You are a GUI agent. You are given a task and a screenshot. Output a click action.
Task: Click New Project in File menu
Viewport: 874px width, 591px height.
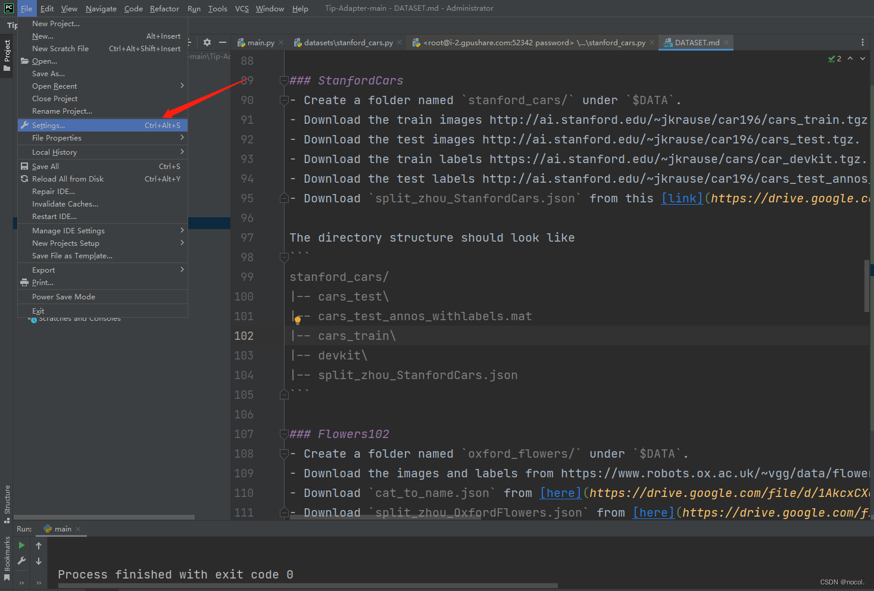tap(102, 24)
